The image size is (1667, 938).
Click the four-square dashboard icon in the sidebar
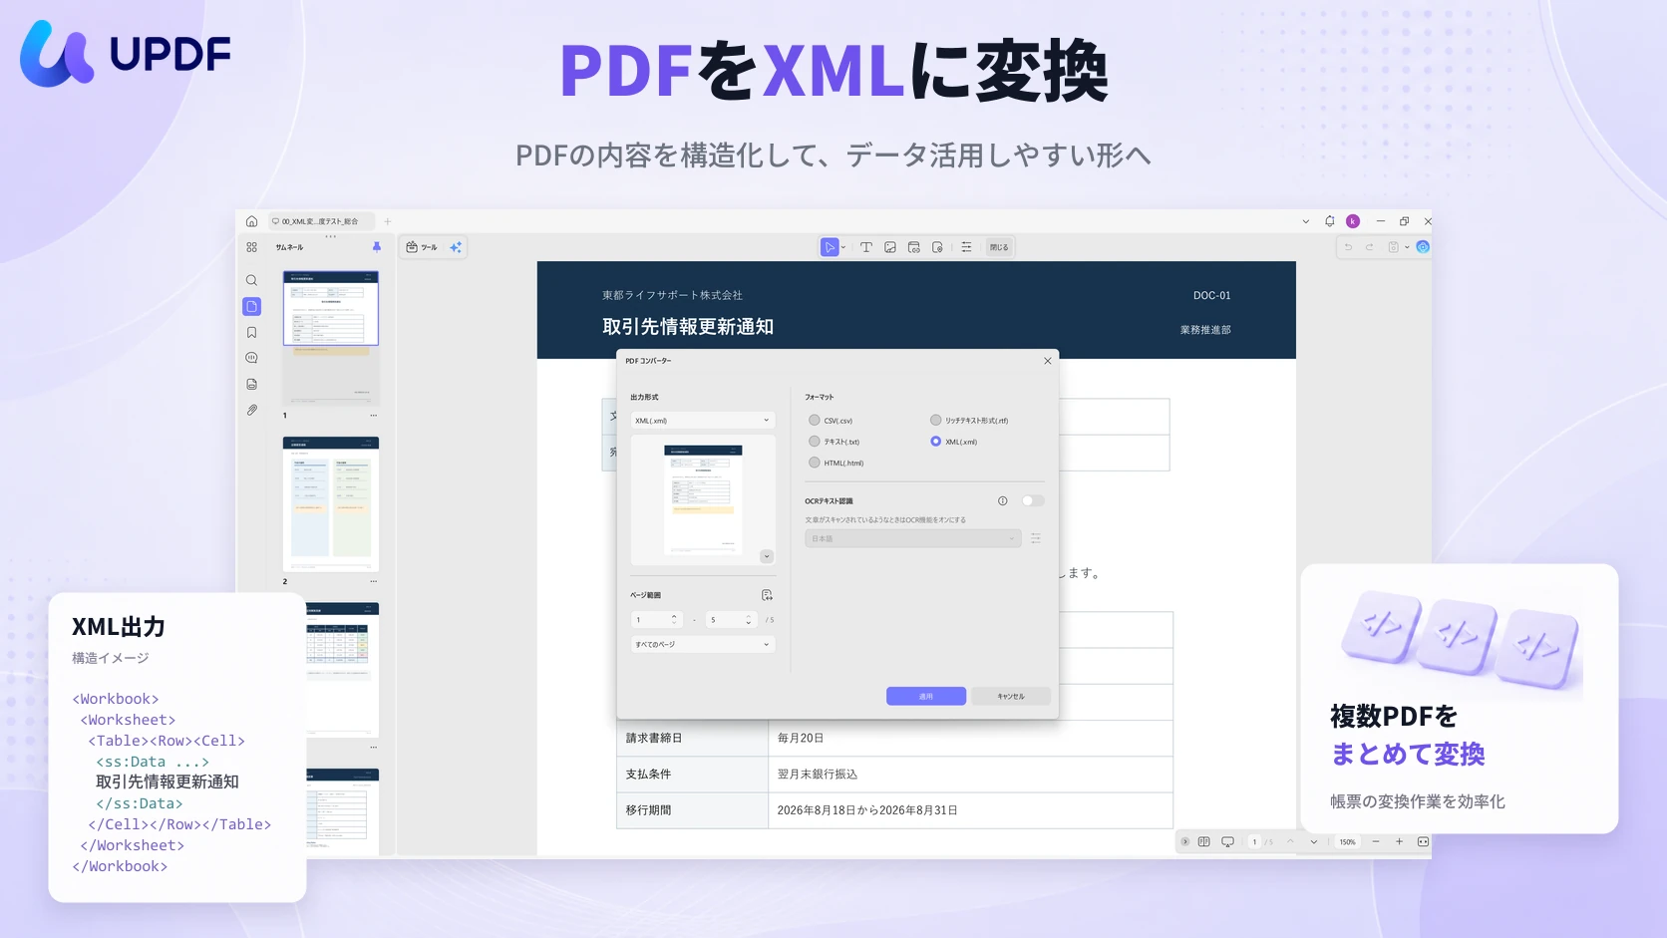(x=251, y=247)
